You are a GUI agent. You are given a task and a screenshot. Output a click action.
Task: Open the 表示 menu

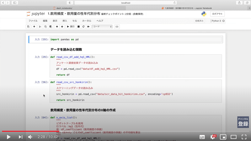[55, 21]
